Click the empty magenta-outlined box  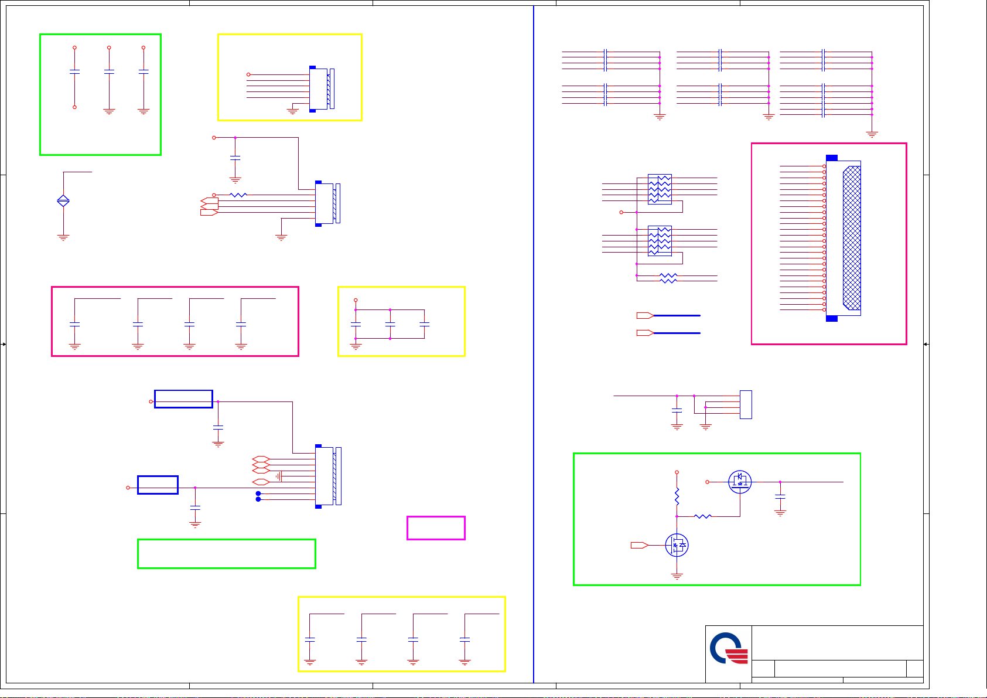tap(436, 527)
